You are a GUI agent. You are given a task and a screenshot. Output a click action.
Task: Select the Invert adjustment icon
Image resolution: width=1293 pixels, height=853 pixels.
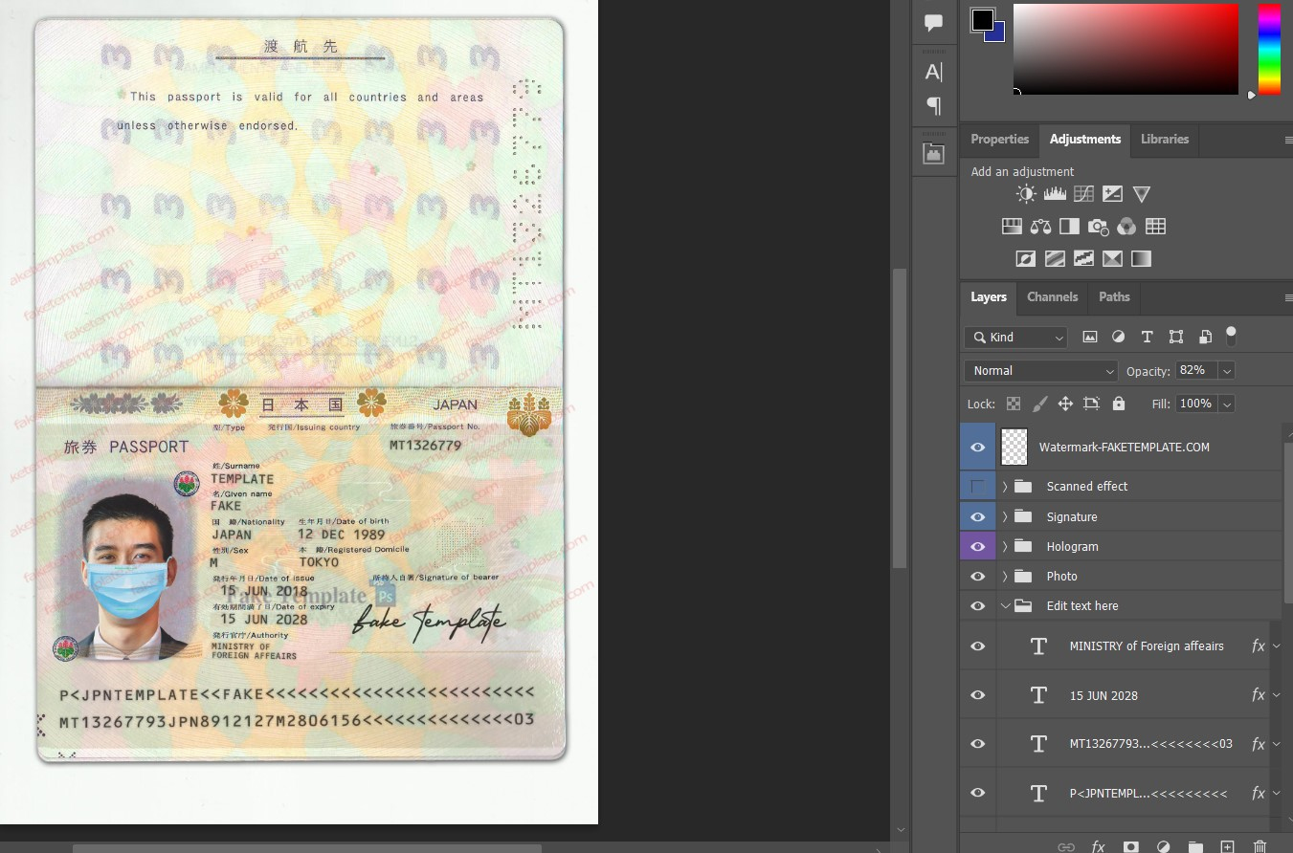(x=1026, y=258)
